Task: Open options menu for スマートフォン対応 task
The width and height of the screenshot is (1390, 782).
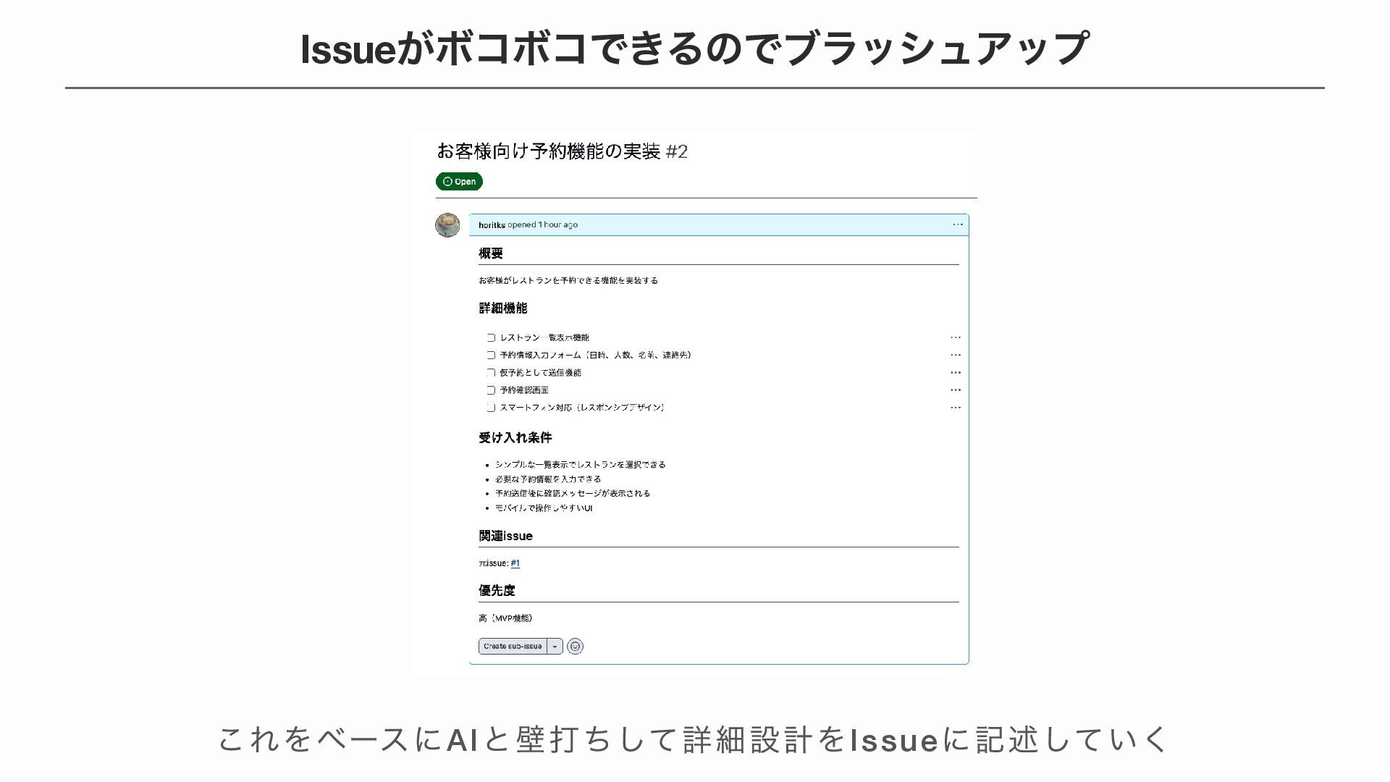Action: tap(955, 408)
